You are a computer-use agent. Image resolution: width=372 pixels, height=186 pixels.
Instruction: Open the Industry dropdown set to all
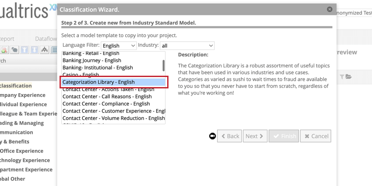(x=187, y=46)
